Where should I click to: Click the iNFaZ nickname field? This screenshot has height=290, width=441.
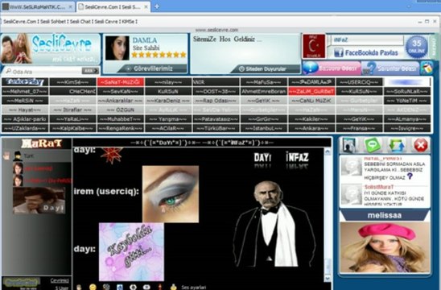coord(367,40)
